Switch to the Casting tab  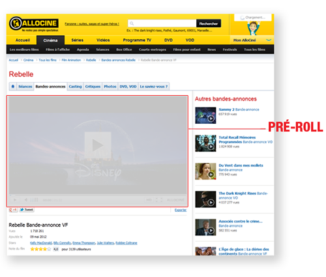(75, 87)
